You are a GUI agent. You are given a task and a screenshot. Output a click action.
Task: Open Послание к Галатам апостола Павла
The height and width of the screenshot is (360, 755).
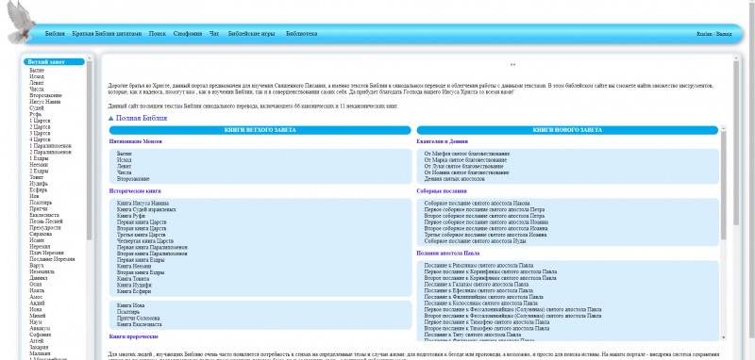(477, 285)
